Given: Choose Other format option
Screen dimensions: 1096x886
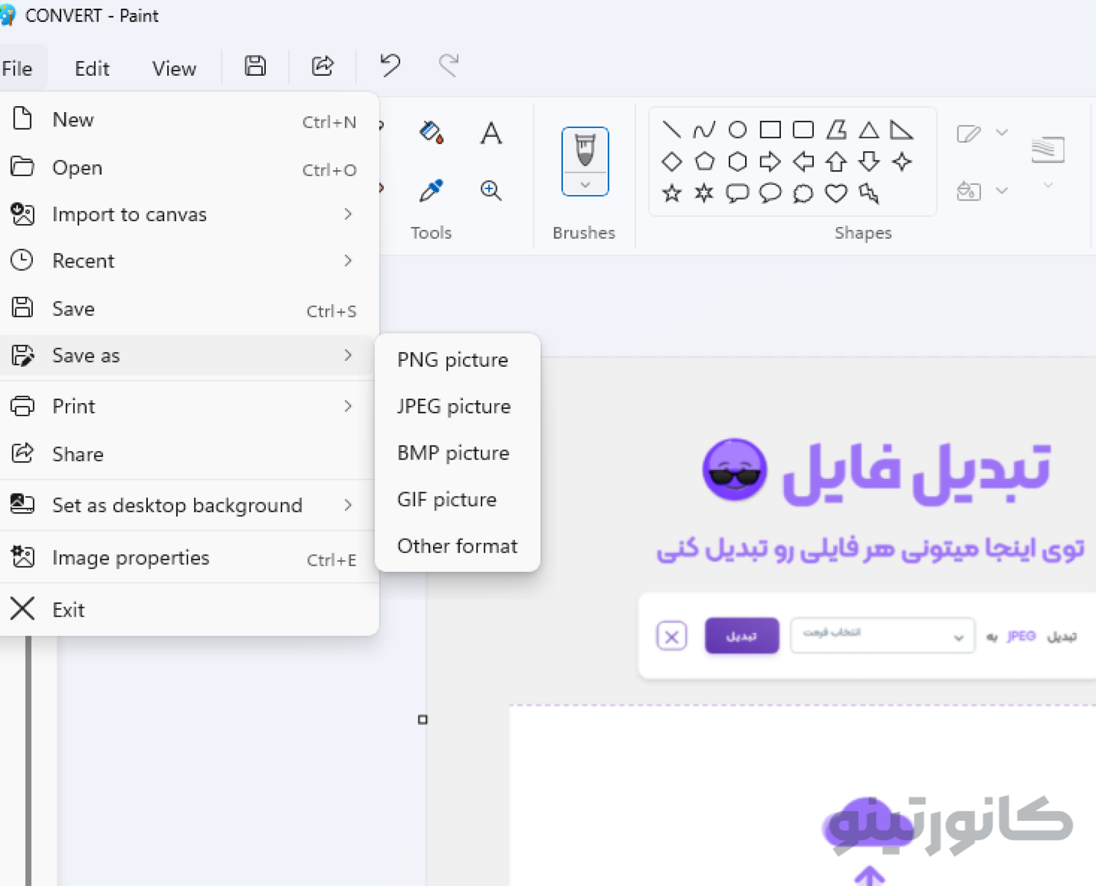Looking at the screenshot, I should (x=457, y=546).
